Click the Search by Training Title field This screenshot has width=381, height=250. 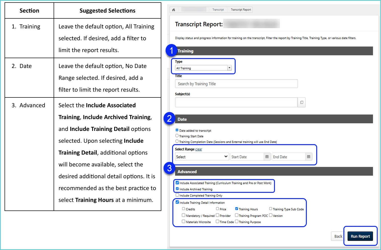236,84
